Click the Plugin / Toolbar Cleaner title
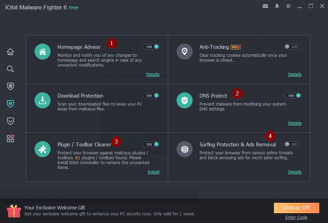The width and height of the screenshot is (328, 223). (84, 145)
